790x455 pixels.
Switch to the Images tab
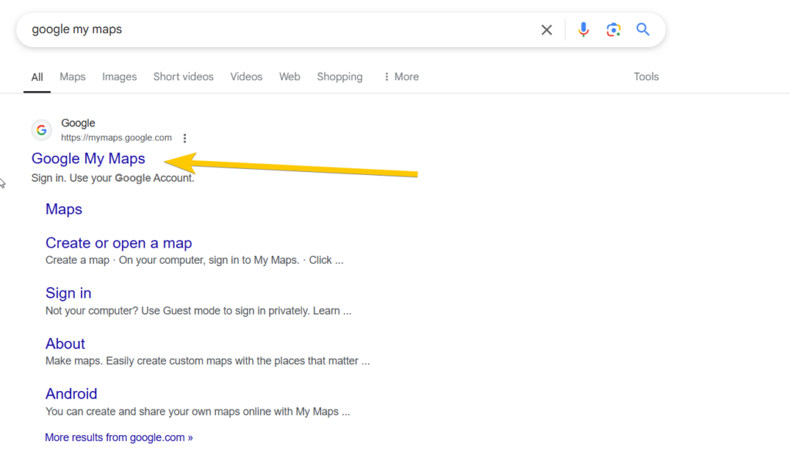[120, 76]
